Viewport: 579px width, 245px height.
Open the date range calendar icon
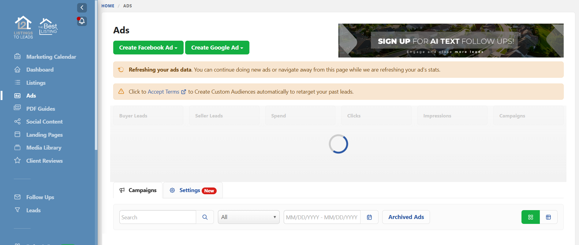tap(369, 217)
